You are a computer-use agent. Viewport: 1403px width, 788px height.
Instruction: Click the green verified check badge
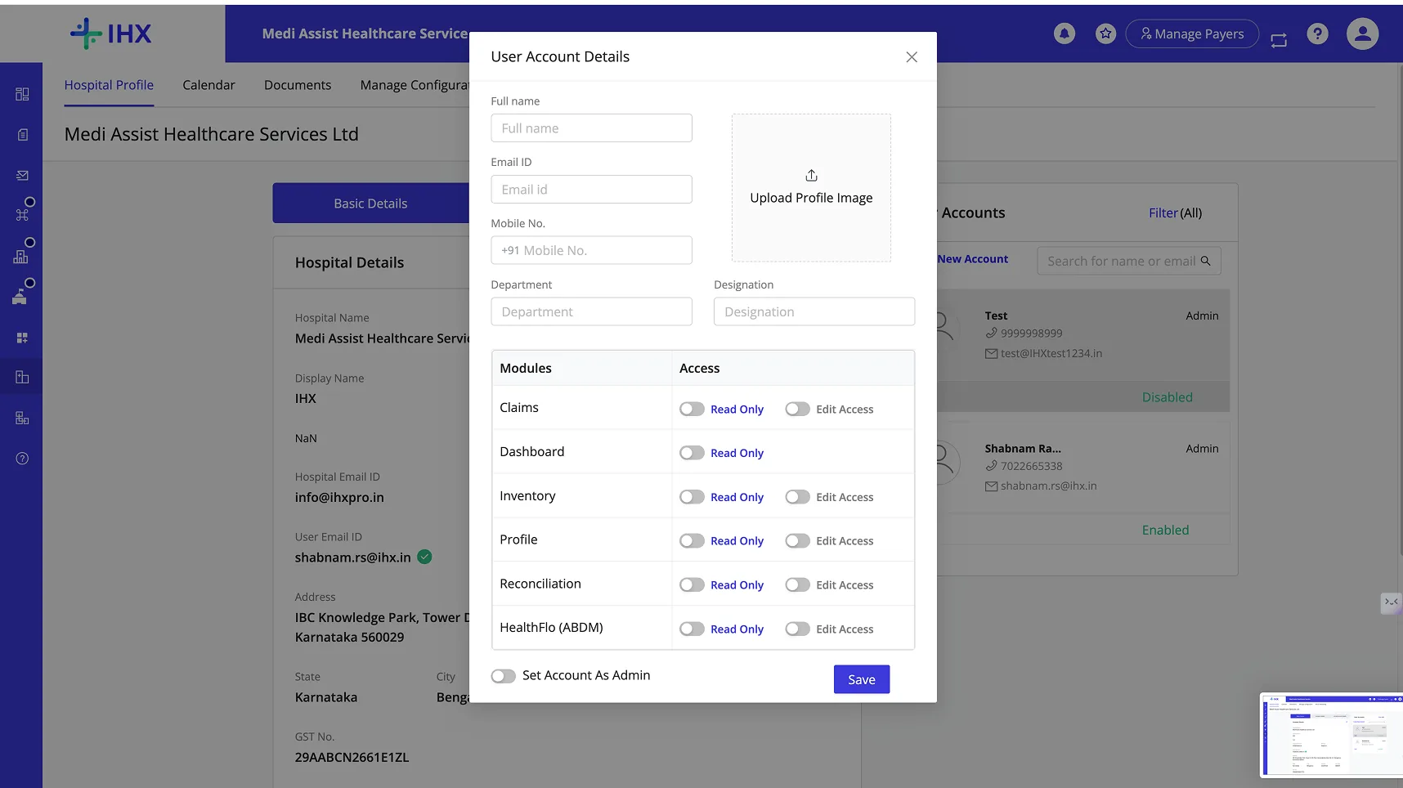point(424,557)
